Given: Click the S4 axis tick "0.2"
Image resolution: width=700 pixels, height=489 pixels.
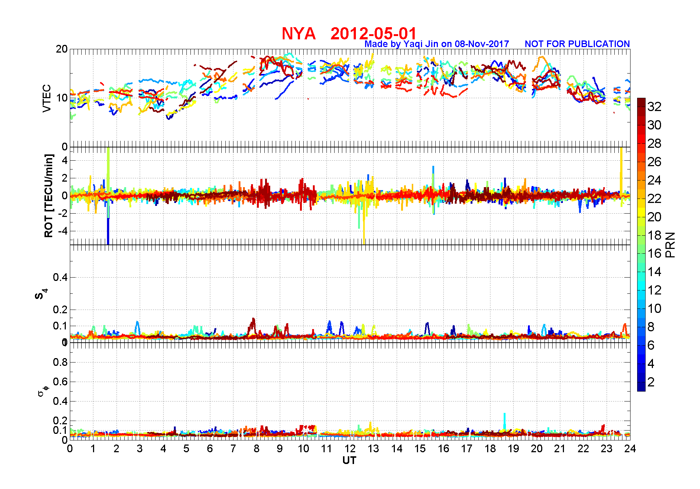Looking at the screenshot, I should pos(60,310).
